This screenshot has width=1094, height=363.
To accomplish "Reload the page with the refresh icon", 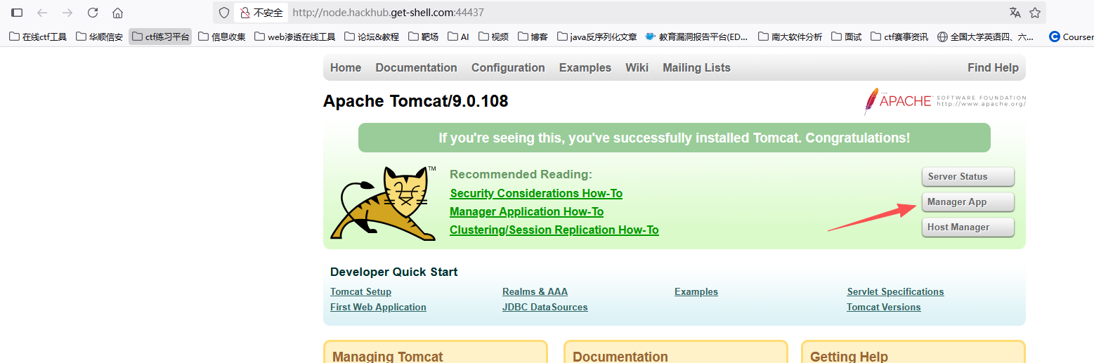I will (93, 13).
